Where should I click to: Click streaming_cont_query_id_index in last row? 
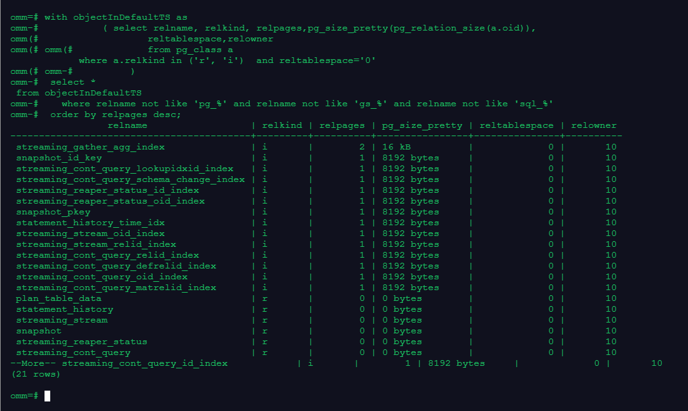tap(145, 363)
